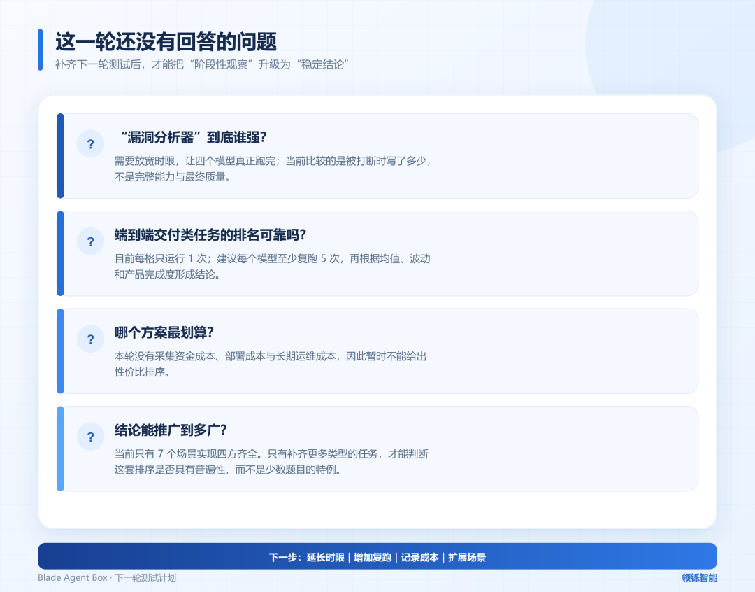Viewport: 755px width, 592px height.
Task: Click the description starting "本轮没有采集资金成本"
Action: click(x=271, y=364)
